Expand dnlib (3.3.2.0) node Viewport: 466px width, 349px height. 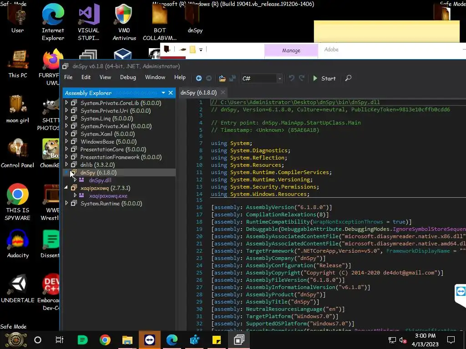66,165
